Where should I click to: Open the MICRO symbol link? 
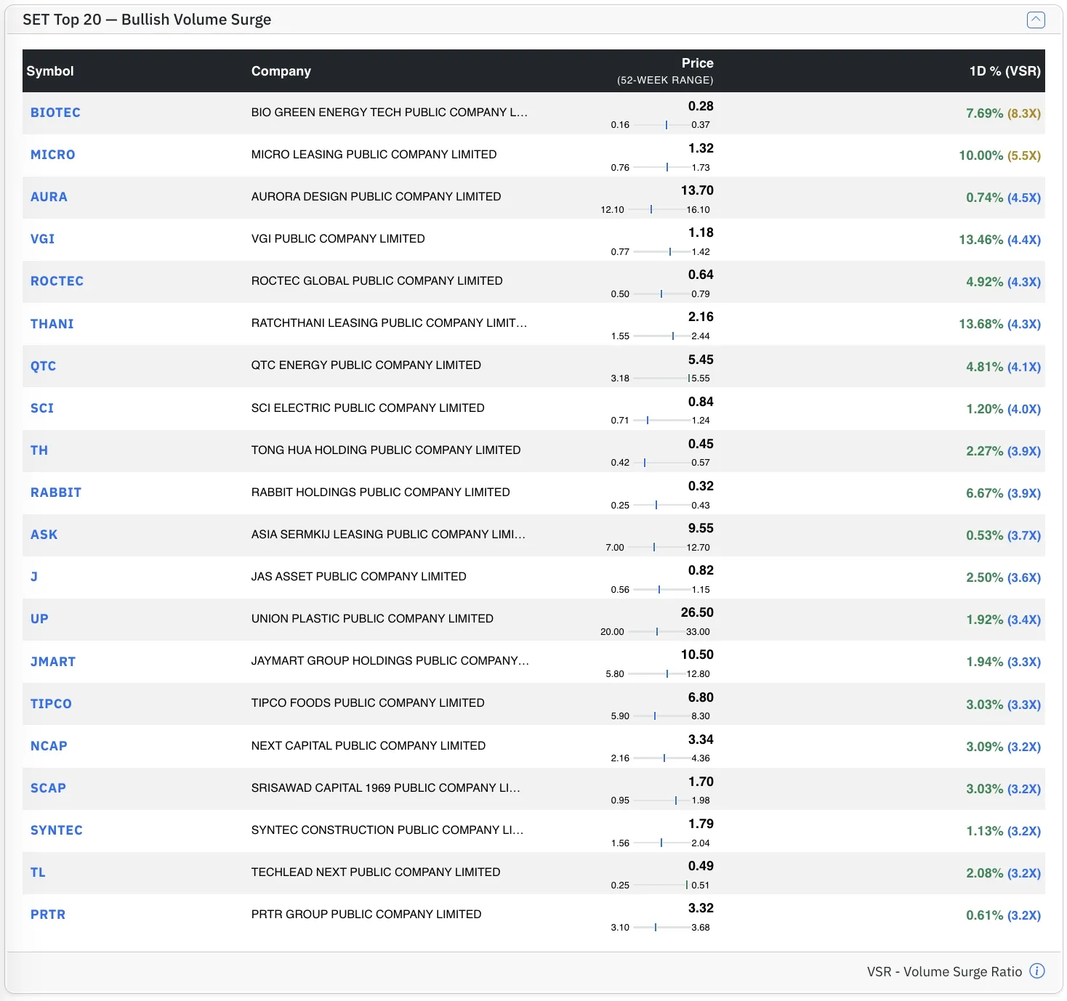[52, 155]
